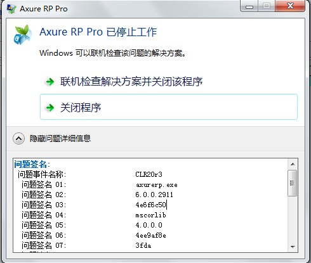Click the scrollbar thumb in details box
The image size is (311, 263).
(293, 183)
